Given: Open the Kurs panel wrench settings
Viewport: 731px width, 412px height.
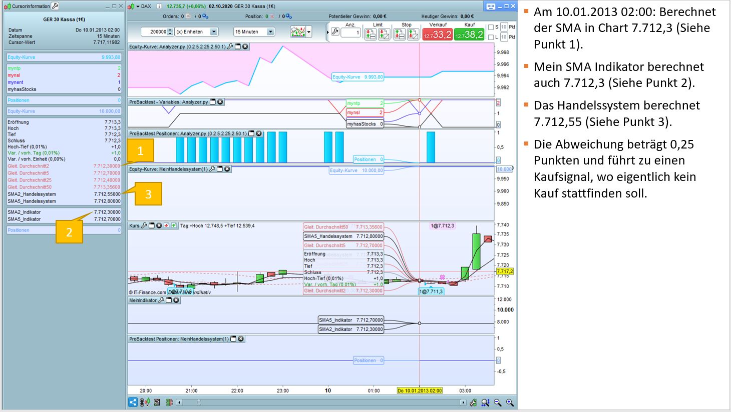Looking at the screenshot, I should click(144, 225).
